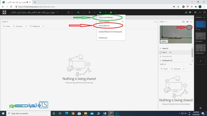The image size is (207, 116).
Task: Click the Screen button in Share 17 pod
Action: point(6,26)
